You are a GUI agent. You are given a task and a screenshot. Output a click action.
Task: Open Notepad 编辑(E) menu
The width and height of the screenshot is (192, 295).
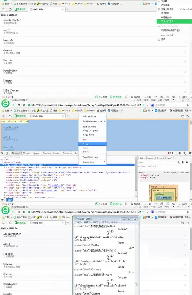(x=87, y=222)
